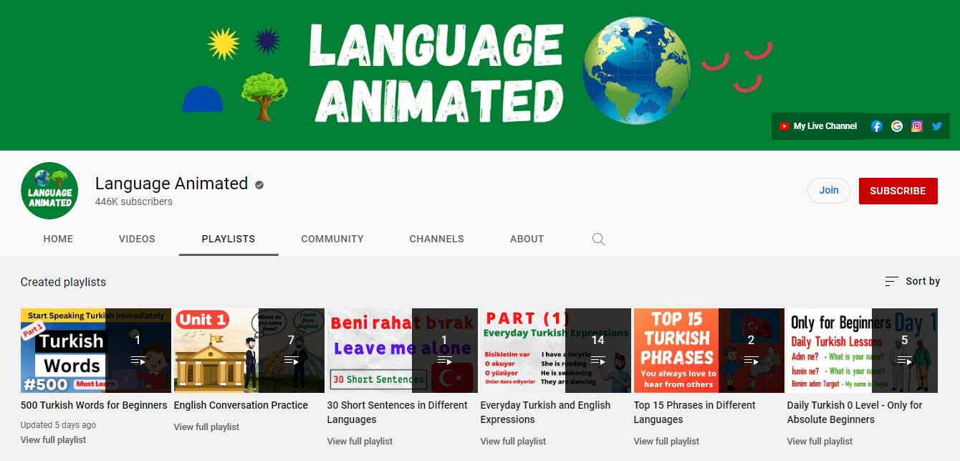Click the Join button
This screenshot has height=461, width=960.
829,191
